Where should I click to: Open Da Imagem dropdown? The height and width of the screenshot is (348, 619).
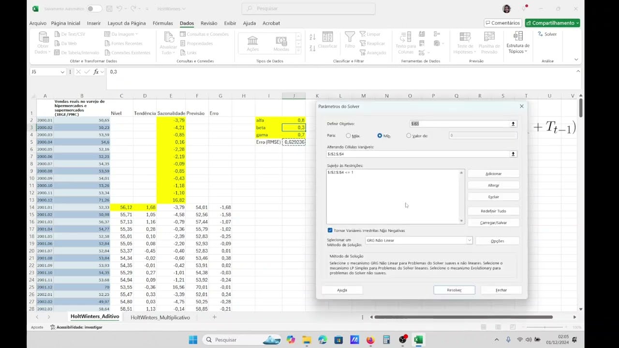coord(121,34)
